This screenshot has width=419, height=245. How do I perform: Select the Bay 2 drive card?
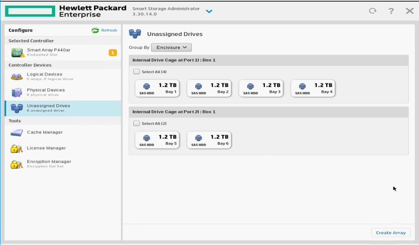(x=209, y=88)
